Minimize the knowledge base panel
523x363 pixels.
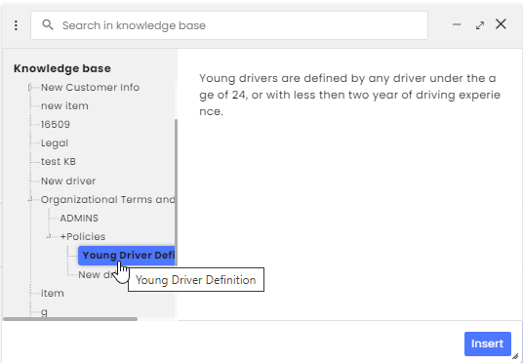point(457,24)
